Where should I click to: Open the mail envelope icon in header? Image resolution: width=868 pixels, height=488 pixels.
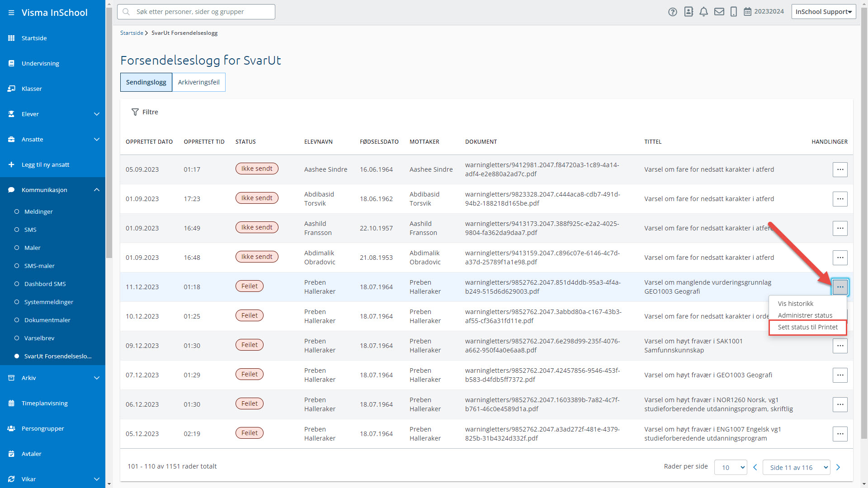click(x=719, y=12)
